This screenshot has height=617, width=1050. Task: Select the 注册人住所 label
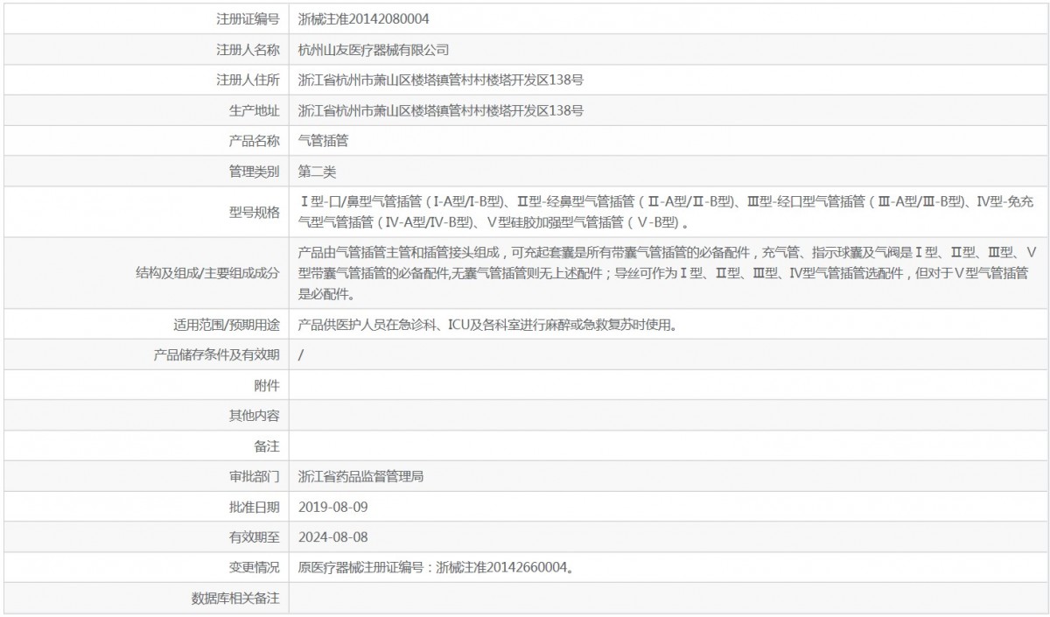(248, 80)
